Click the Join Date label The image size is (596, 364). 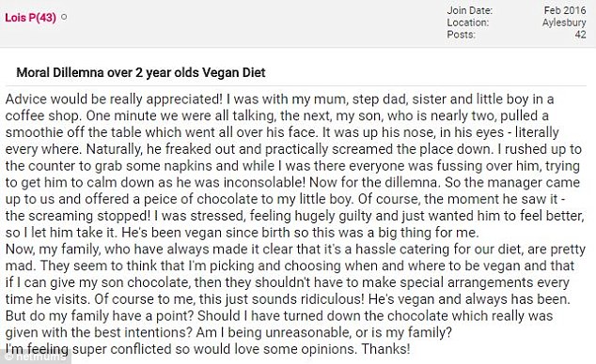(x=470, y=10)
